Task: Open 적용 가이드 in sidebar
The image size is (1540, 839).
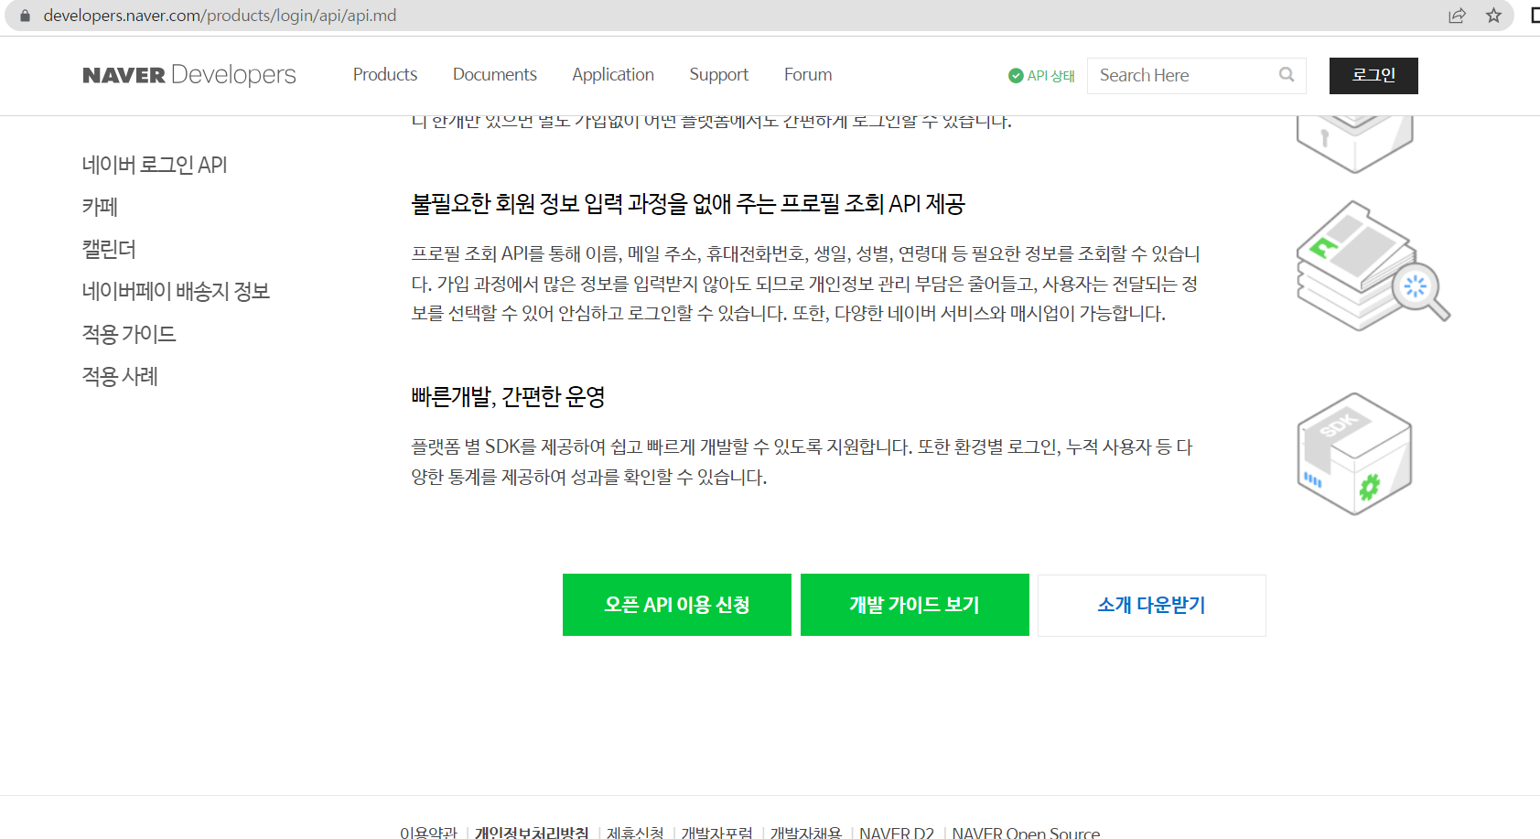Action: [129, 334]
